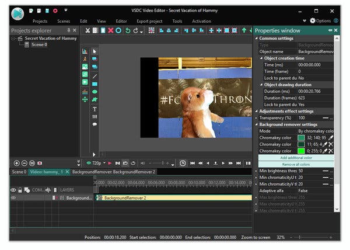
Task: Collapse Background remover settings section
Action: [257, 124]
